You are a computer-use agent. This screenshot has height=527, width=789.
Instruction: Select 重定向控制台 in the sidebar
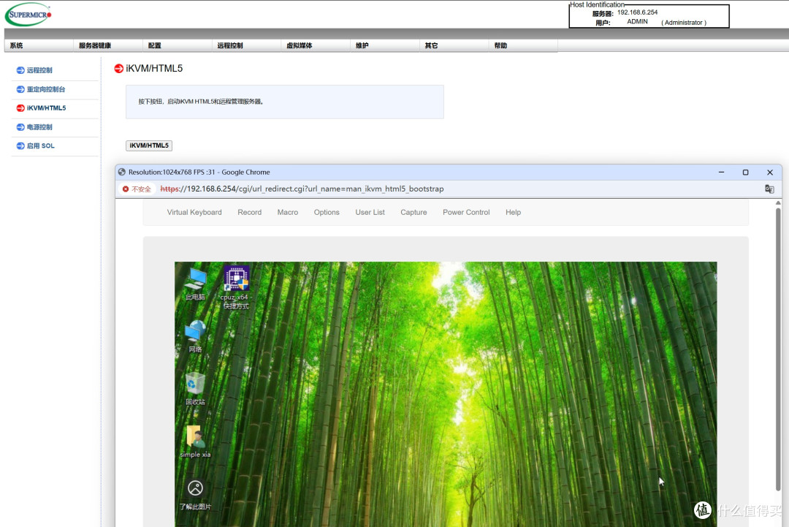[46, 89]
